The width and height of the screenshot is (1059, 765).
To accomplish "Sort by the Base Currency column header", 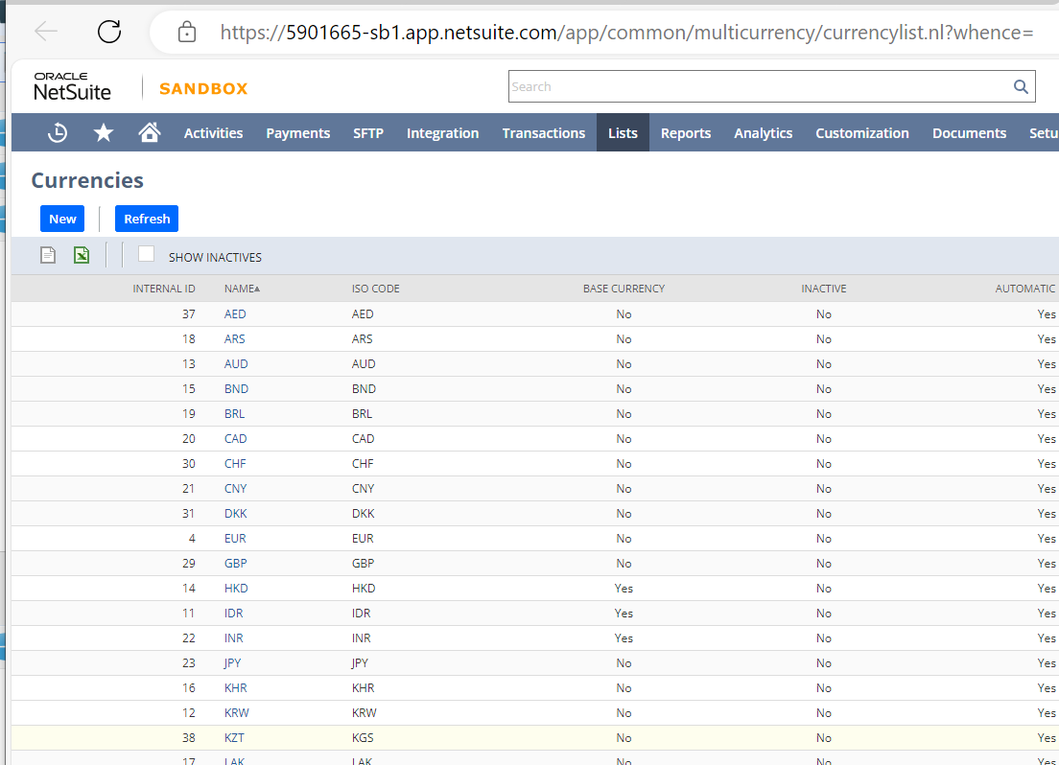I will [x=624, y=289].
